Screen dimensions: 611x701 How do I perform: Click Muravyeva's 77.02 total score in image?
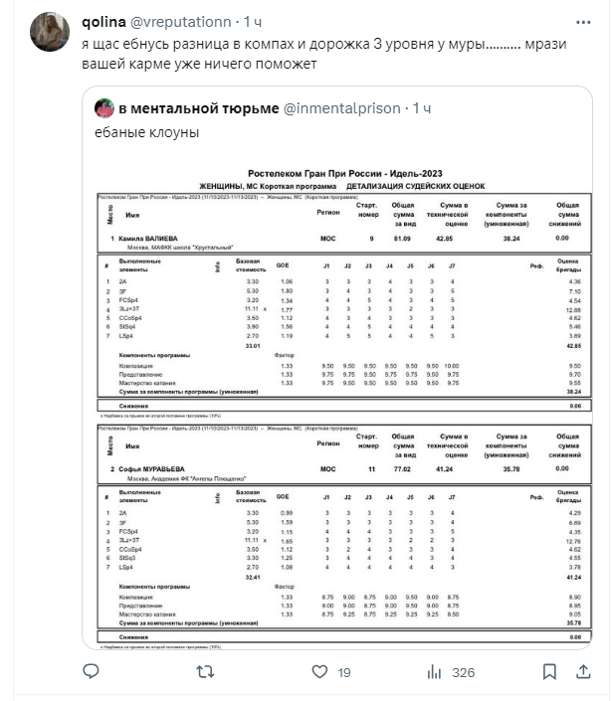402,467
